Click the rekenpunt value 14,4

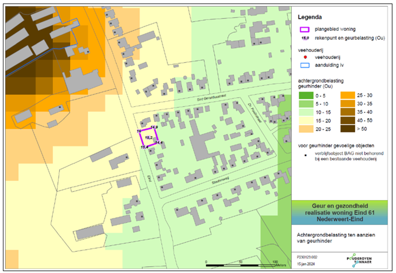click(x=159, y=143)
